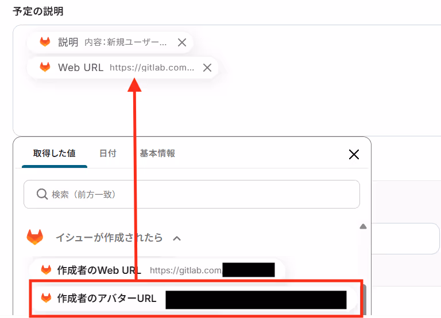441x318 pixels.
Task: Click GitLab icon on 作成者のWeb URL row
Action: tap(46, 270)
